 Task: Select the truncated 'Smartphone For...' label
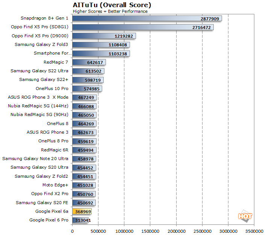click(x=53, y=53)
